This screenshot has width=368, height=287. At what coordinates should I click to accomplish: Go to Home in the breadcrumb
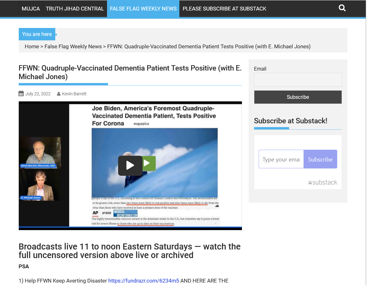coord(32,47)
